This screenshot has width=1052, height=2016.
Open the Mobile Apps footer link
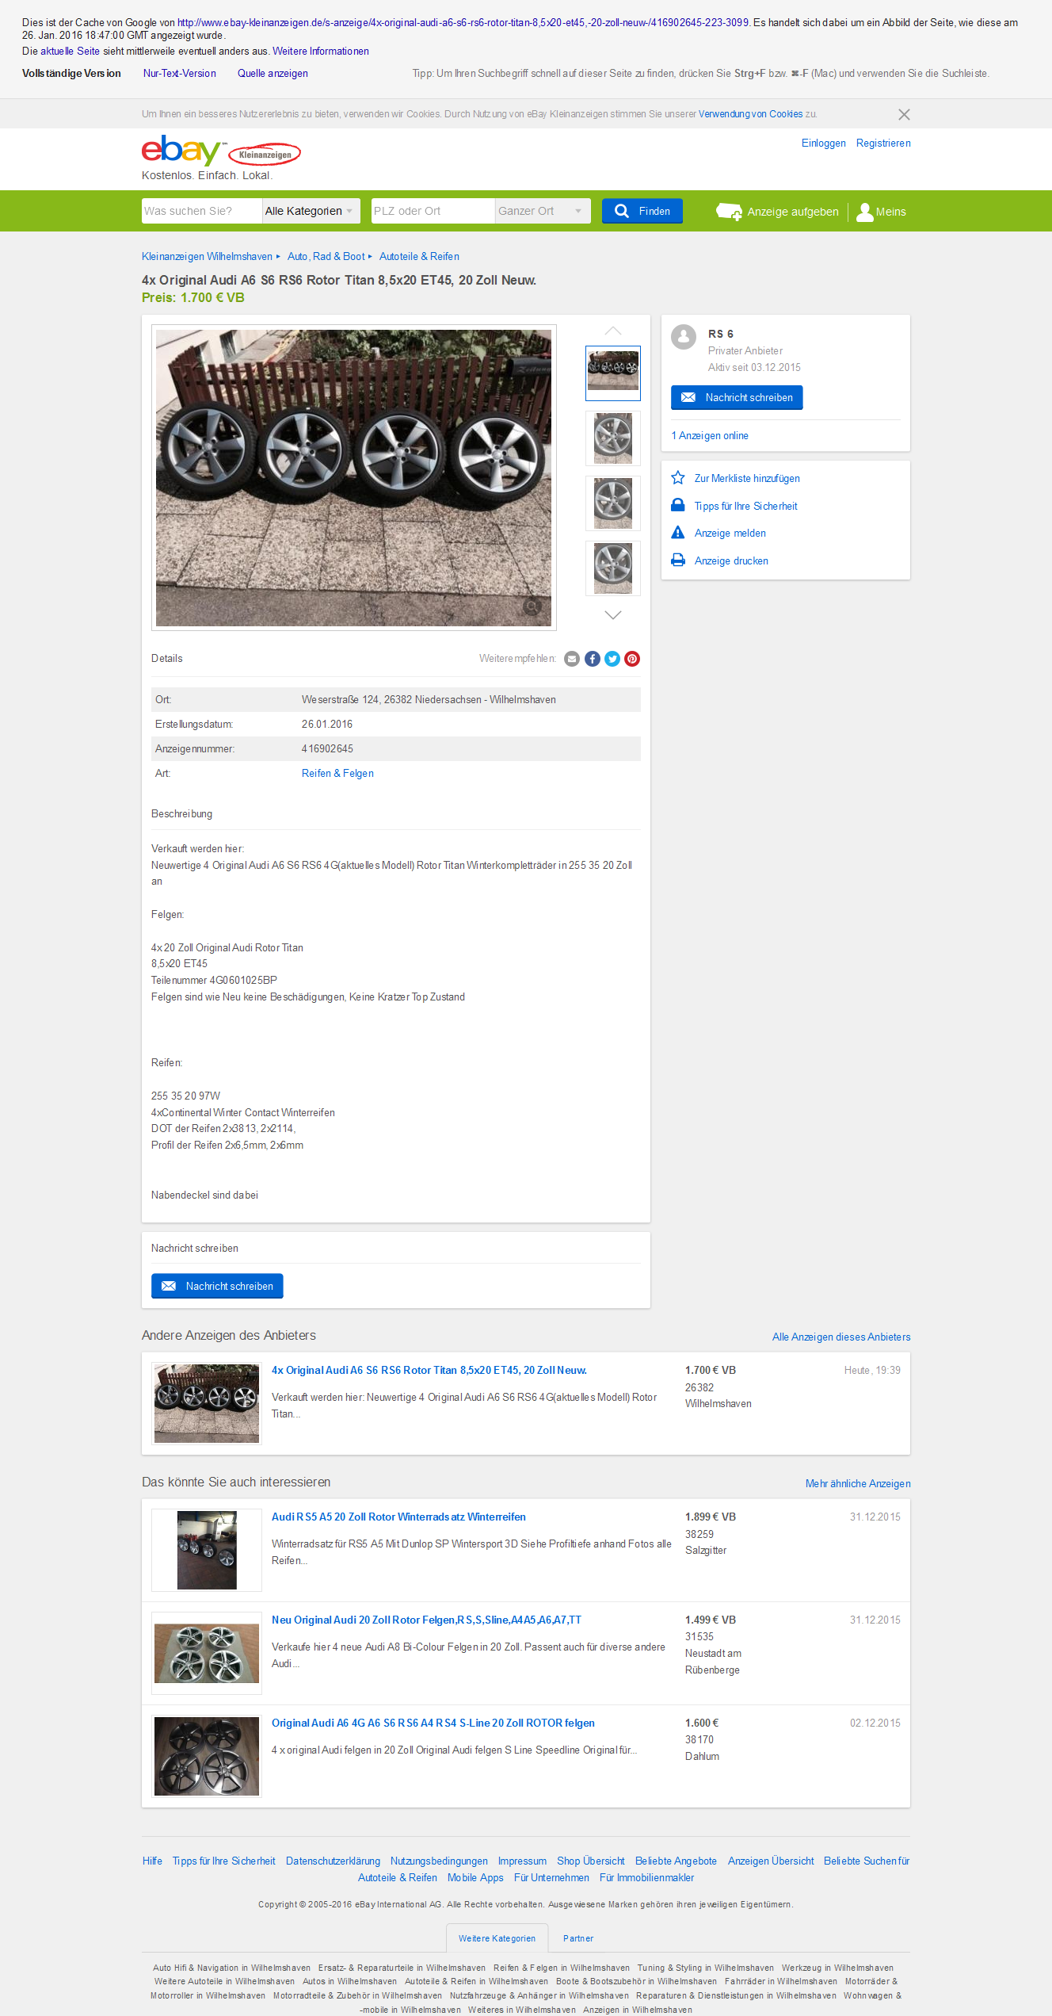(475, 1878)
